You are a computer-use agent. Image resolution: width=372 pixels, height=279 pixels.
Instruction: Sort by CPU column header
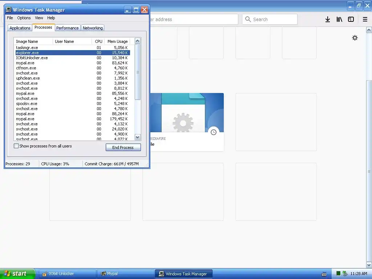click(x=98, y=41)
